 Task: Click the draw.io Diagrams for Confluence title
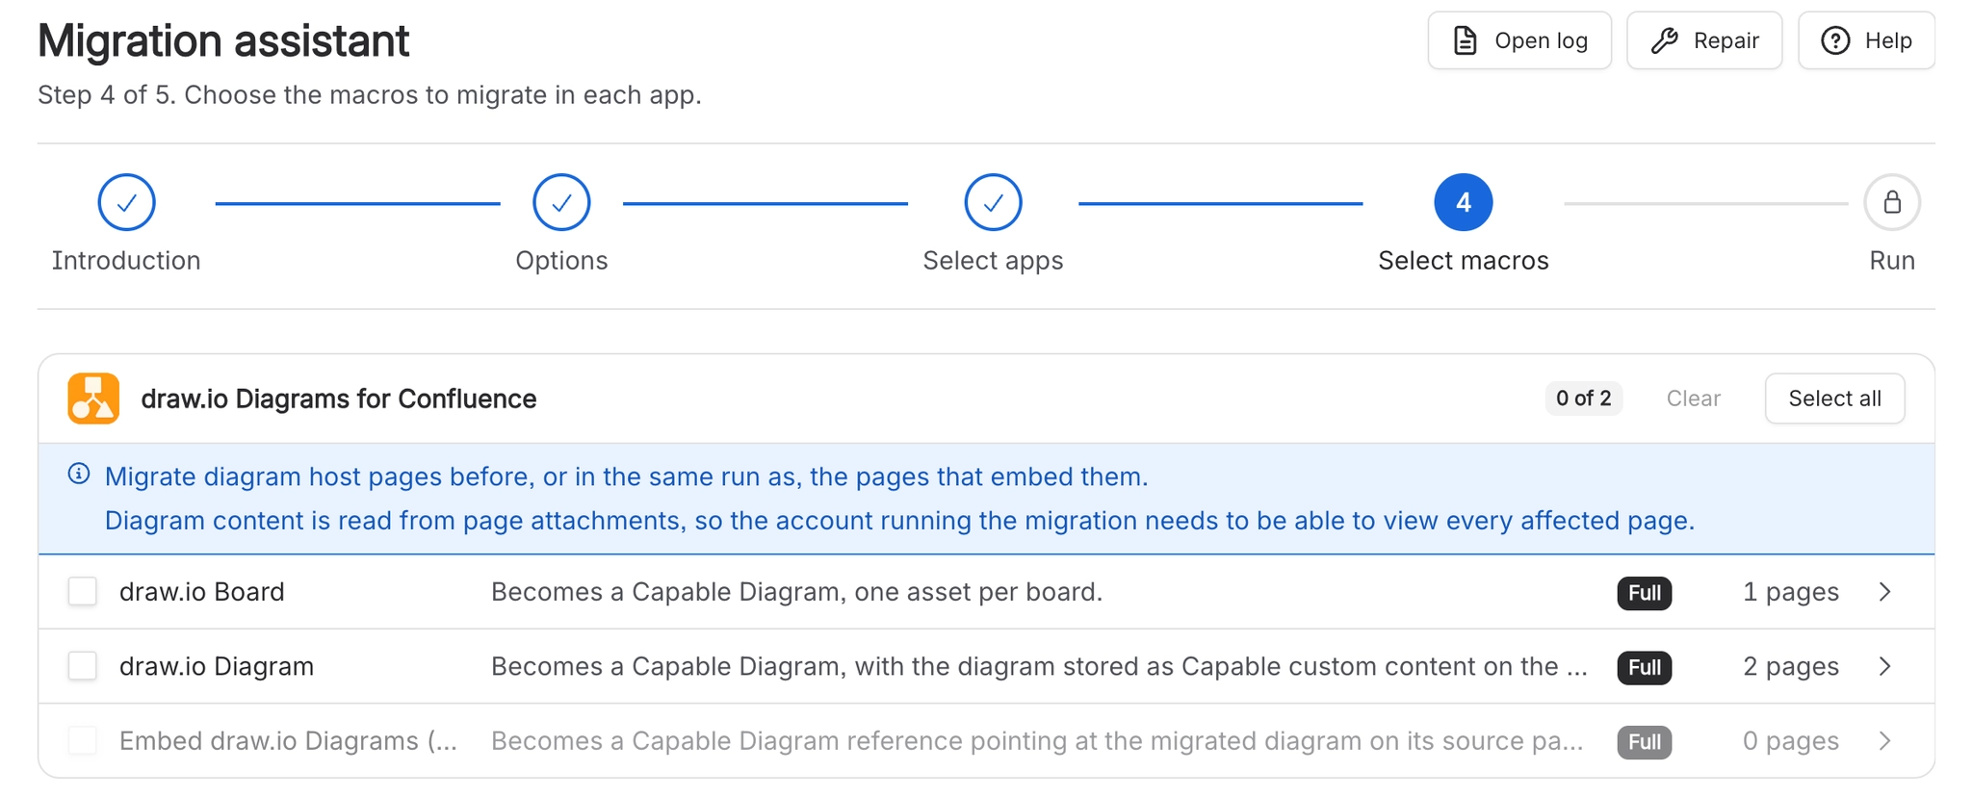click(x=339, y=398)
